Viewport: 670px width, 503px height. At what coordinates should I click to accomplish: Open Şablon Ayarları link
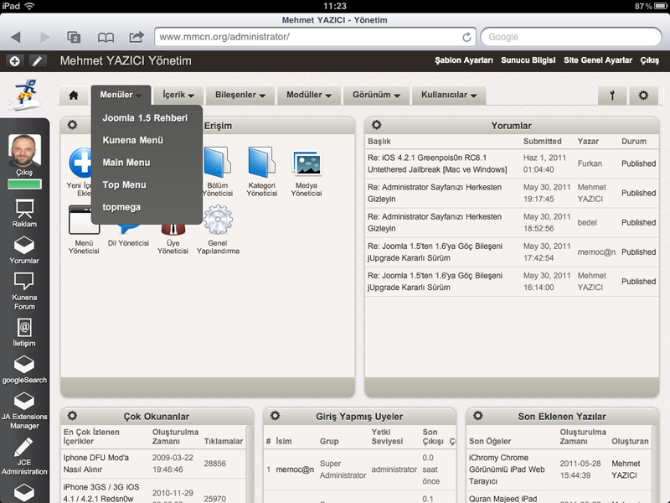coord(464,60)
